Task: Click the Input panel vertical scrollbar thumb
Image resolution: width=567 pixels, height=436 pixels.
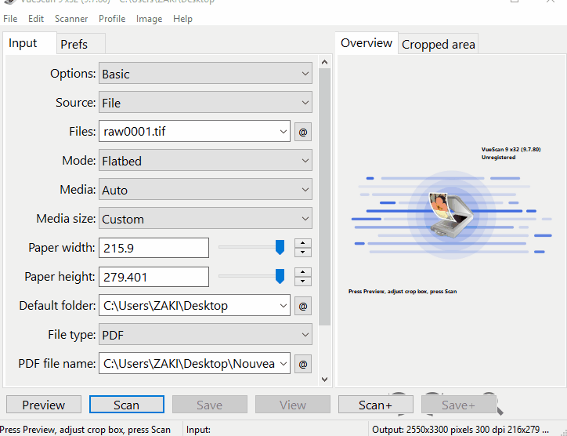Action: [325, 197]
